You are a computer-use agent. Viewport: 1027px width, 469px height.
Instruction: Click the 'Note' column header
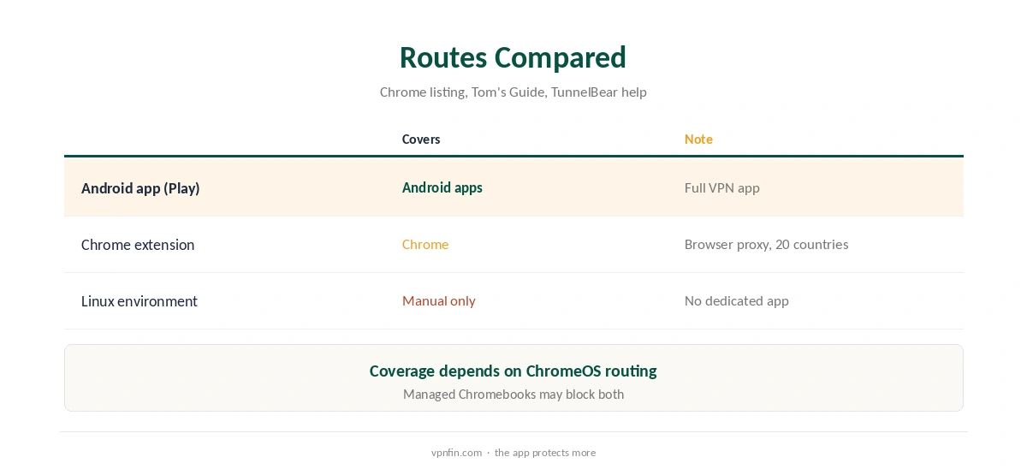pos(698,139)
